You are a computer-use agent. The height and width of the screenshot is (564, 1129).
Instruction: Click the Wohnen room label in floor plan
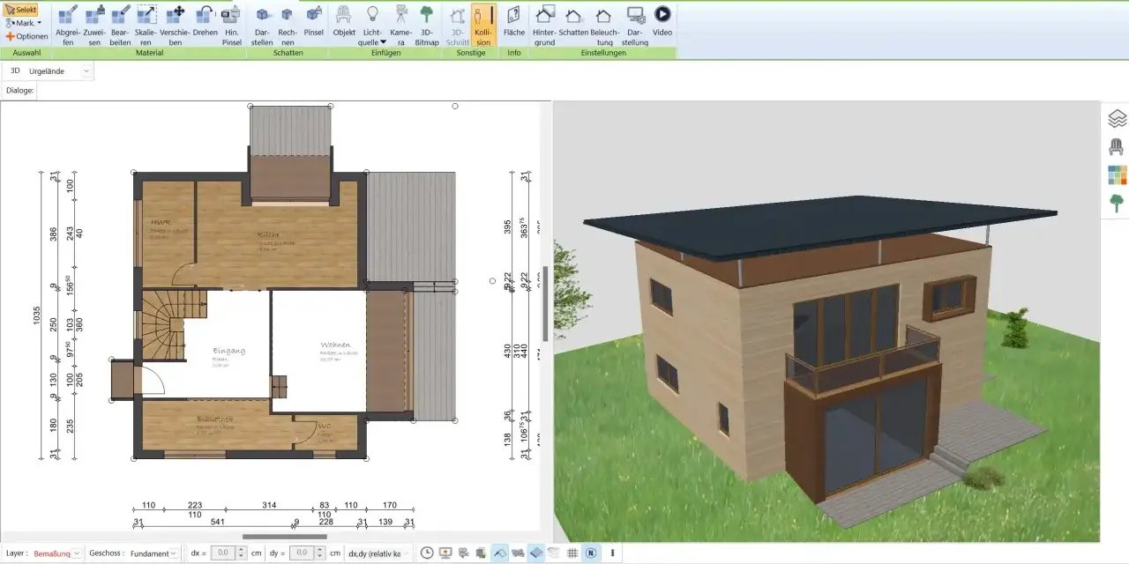[336, 345]
